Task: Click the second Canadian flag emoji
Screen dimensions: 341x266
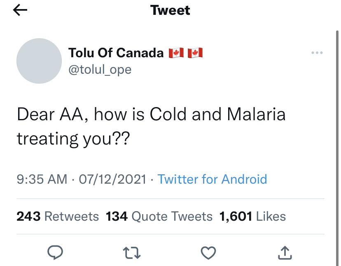Action: 195,53
